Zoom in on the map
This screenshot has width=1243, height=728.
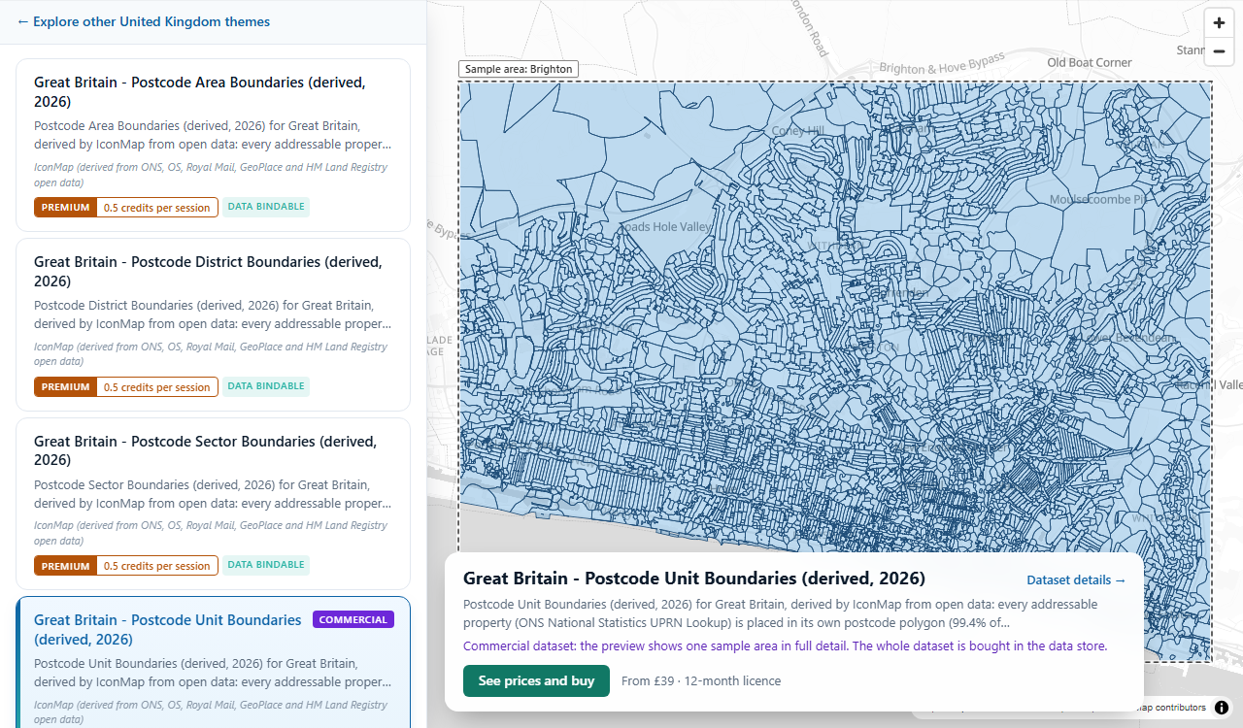(x=1219, y=23)
